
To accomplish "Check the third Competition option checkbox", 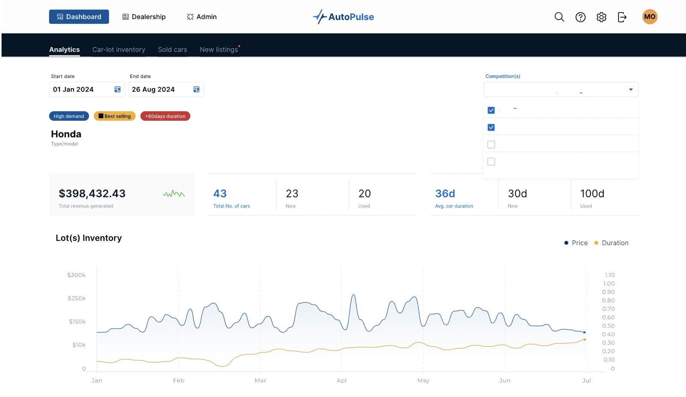I will click(491, 144).
